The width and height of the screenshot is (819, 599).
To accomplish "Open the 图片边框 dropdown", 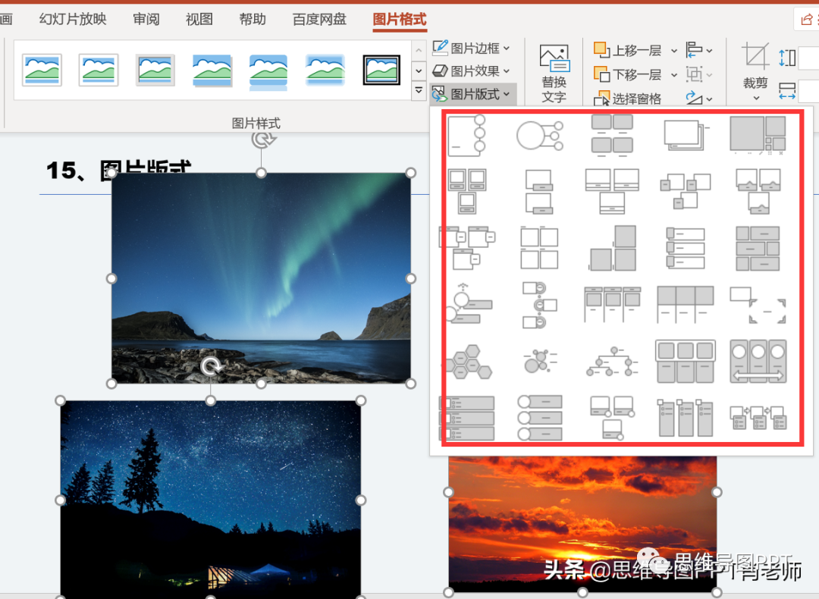I will click(x=471, y=48).
